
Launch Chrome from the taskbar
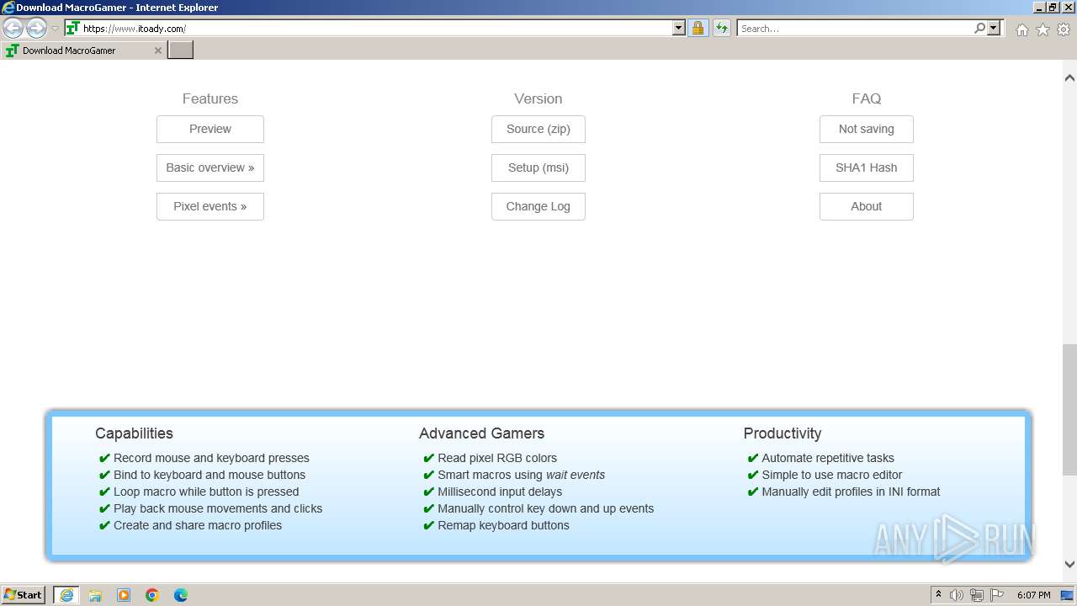pos(152,595)
